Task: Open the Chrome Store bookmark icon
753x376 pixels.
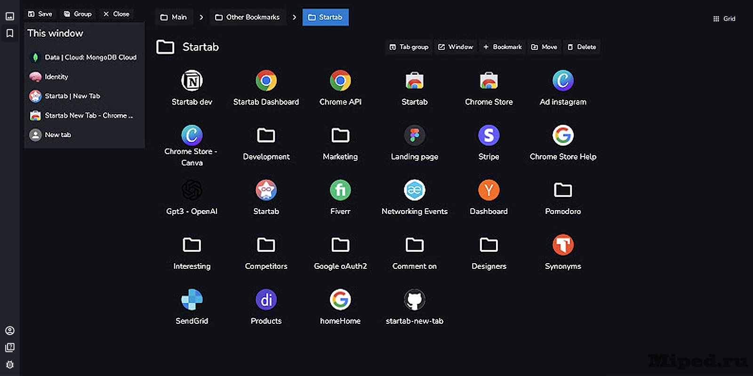Action: point(489,81)
